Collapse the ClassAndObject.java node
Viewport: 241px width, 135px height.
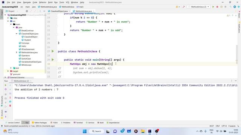tap(17, 34)
